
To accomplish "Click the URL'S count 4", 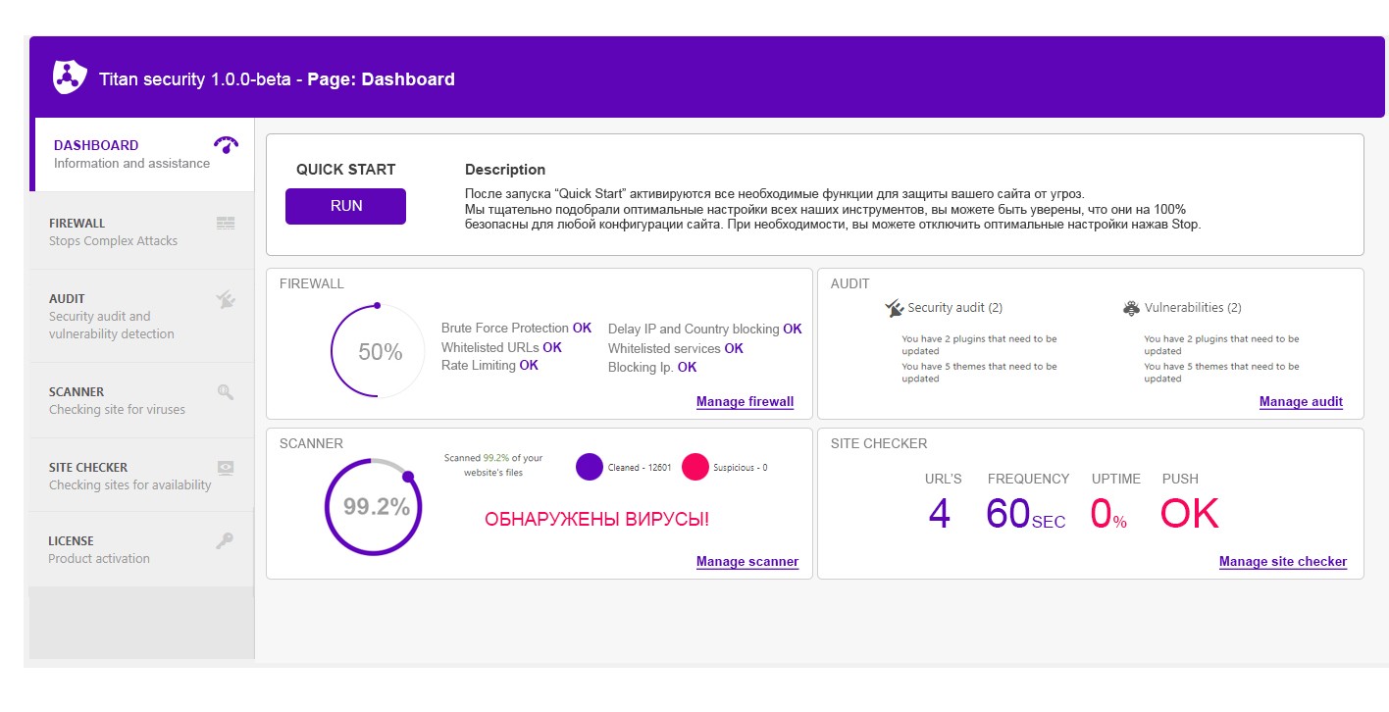I will coord(940,514).
